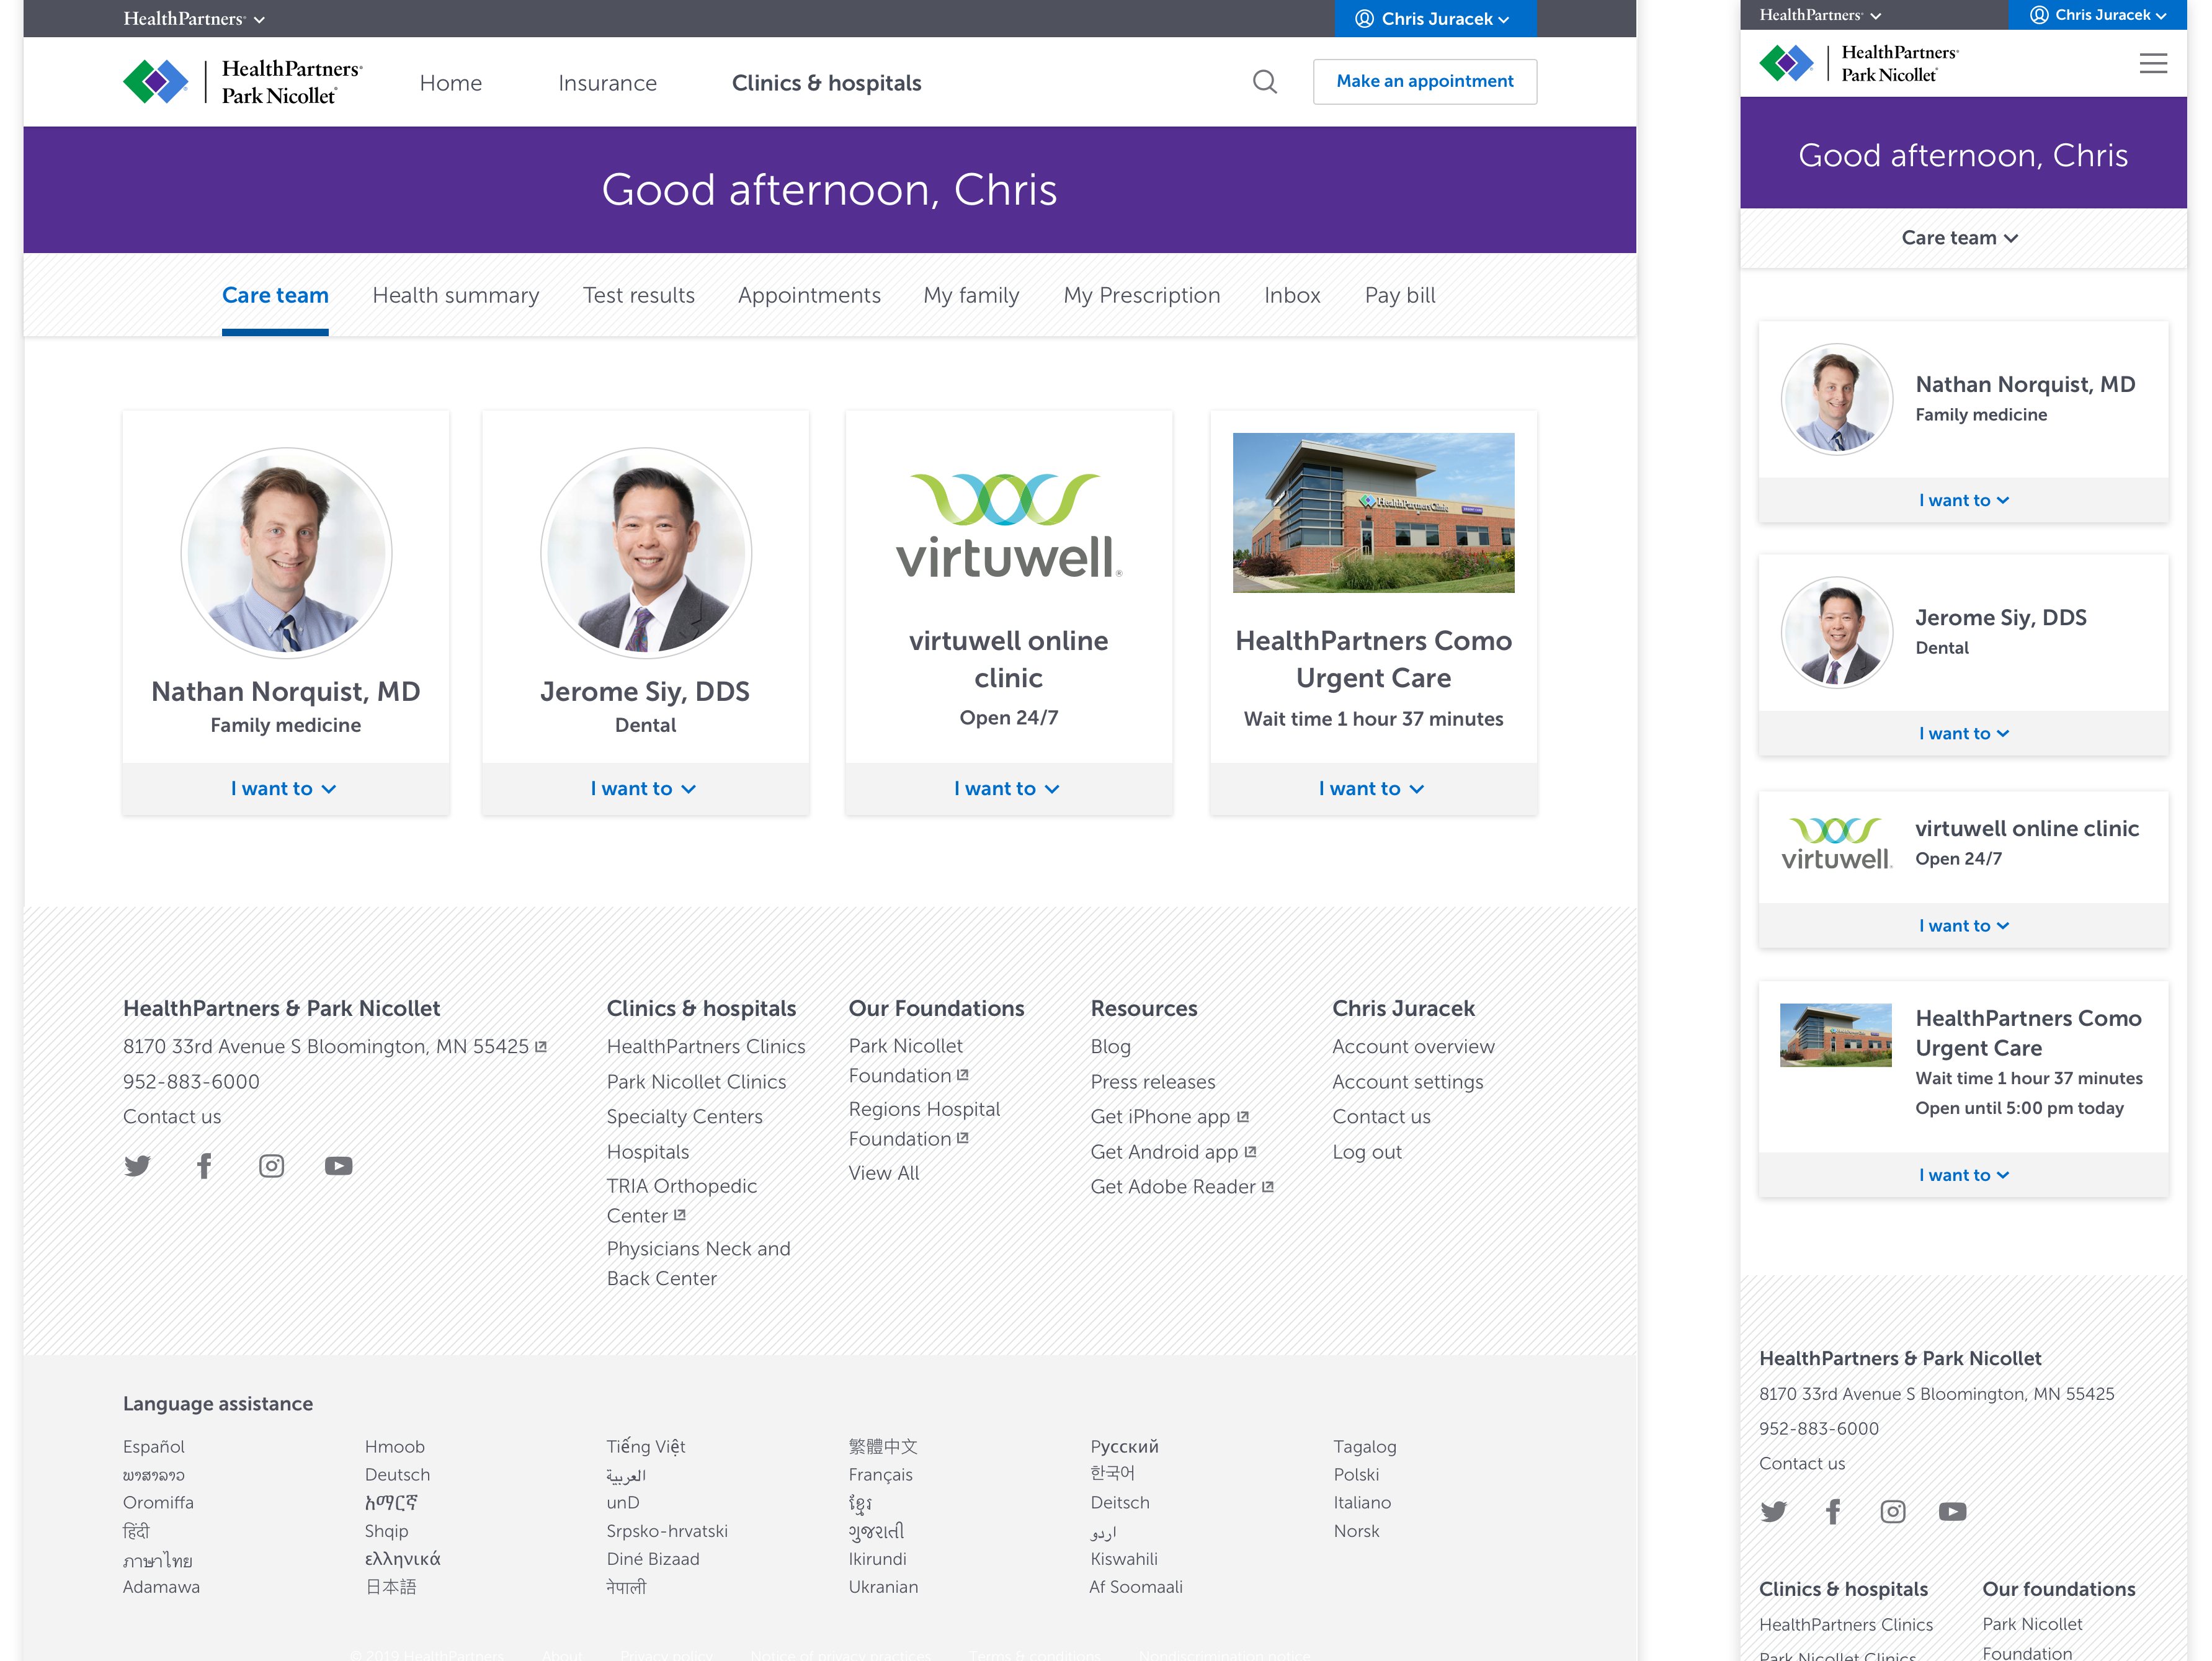
Task: Expand the Chris Juracek account dropdown in desktop header
Action: coord(1435,19)
